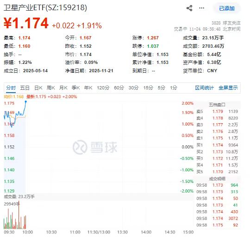Switch to the 分时 tab
The image size is (250, 238).
pyautogui.click(x=11, y=88)
